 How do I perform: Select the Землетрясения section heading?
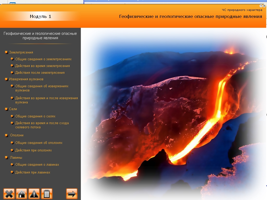21,52
